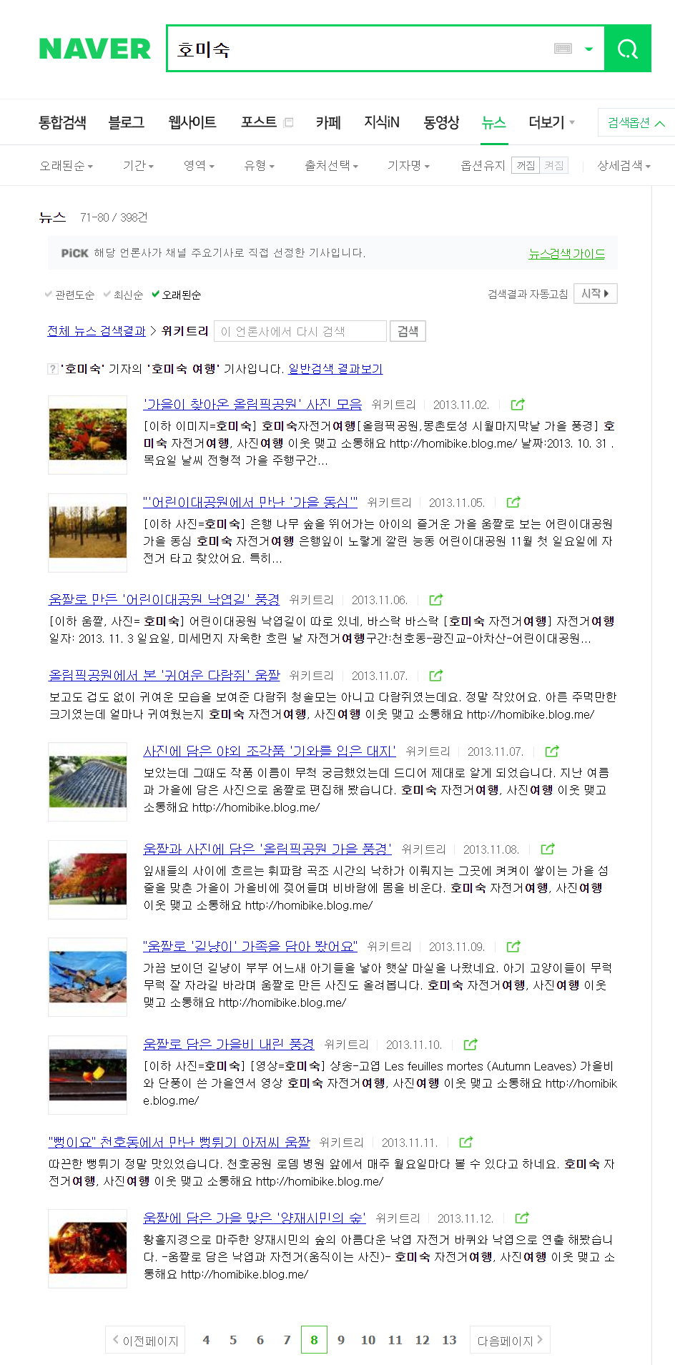The width and height of the screenshot is (675, 1365).
Task: Open thumbnail for '기와를 입은 대지' article
Action: pos(87,782)
